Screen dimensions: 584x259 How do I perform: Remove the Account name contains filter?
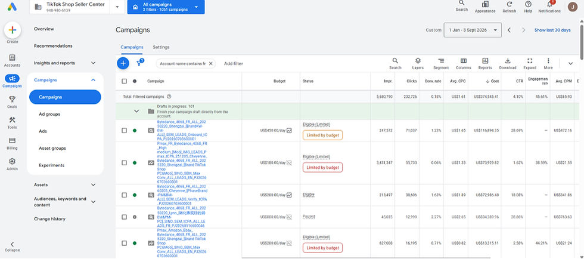click(210, 63)
